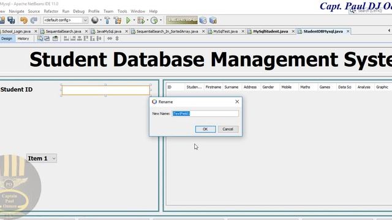Viewport: 392px width, 220px height.
Task: Click OK in the Rename dialog
Action: click(x=205, y=129)
